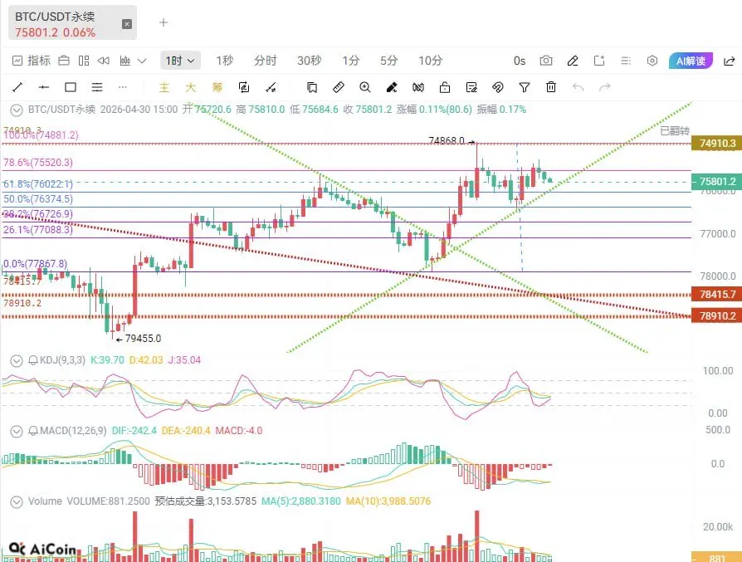Select the rectangle drawing tool
This screenshot has height=562, width=742.
click(71, 87)
